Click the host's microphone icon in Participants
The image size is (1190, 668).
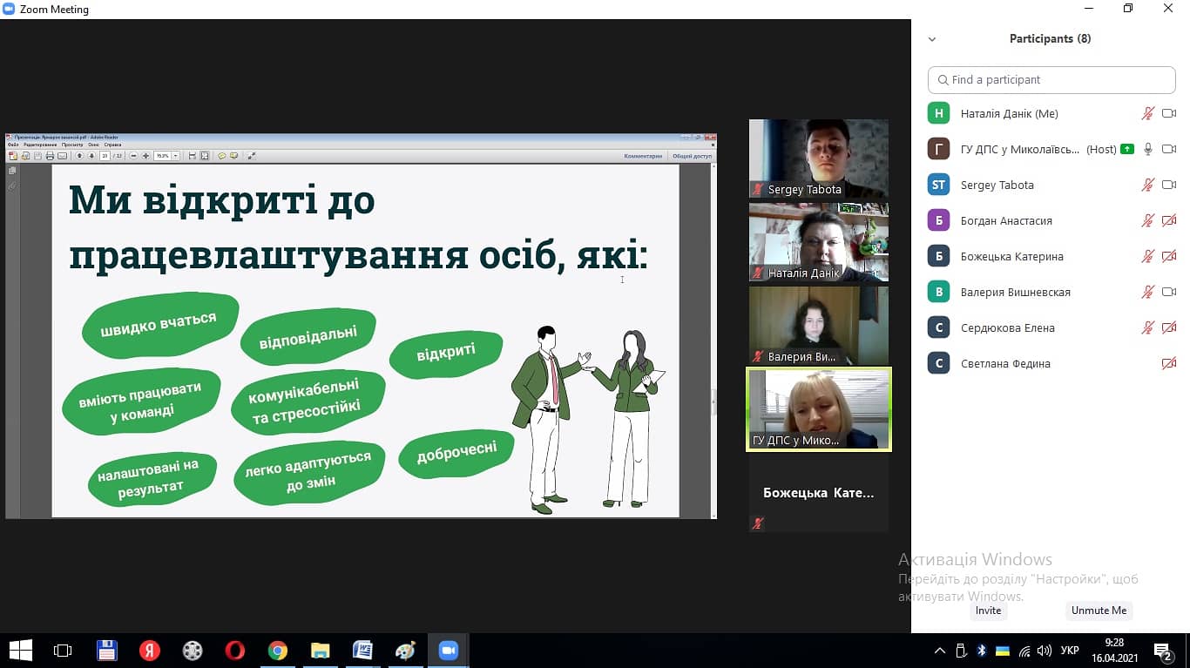(x=1148, y=149)
